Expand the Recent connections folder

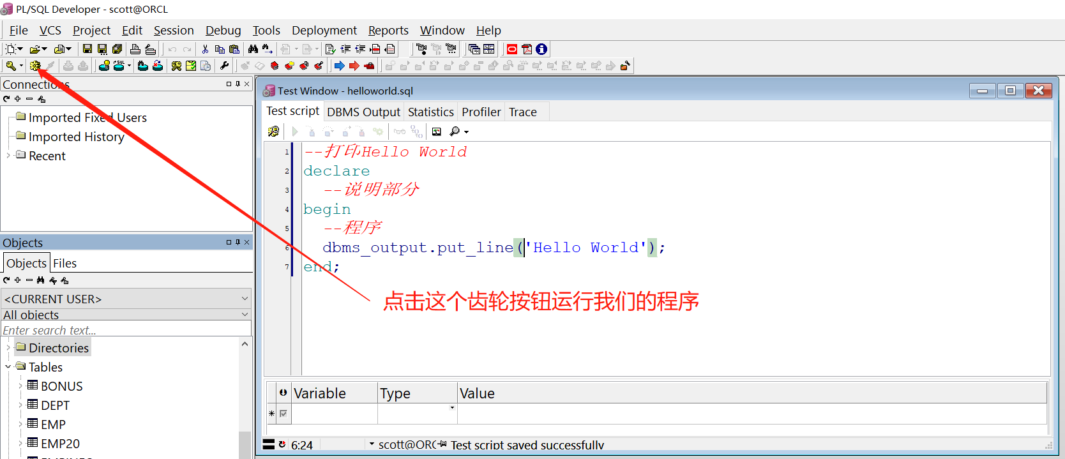pos(8,156)
